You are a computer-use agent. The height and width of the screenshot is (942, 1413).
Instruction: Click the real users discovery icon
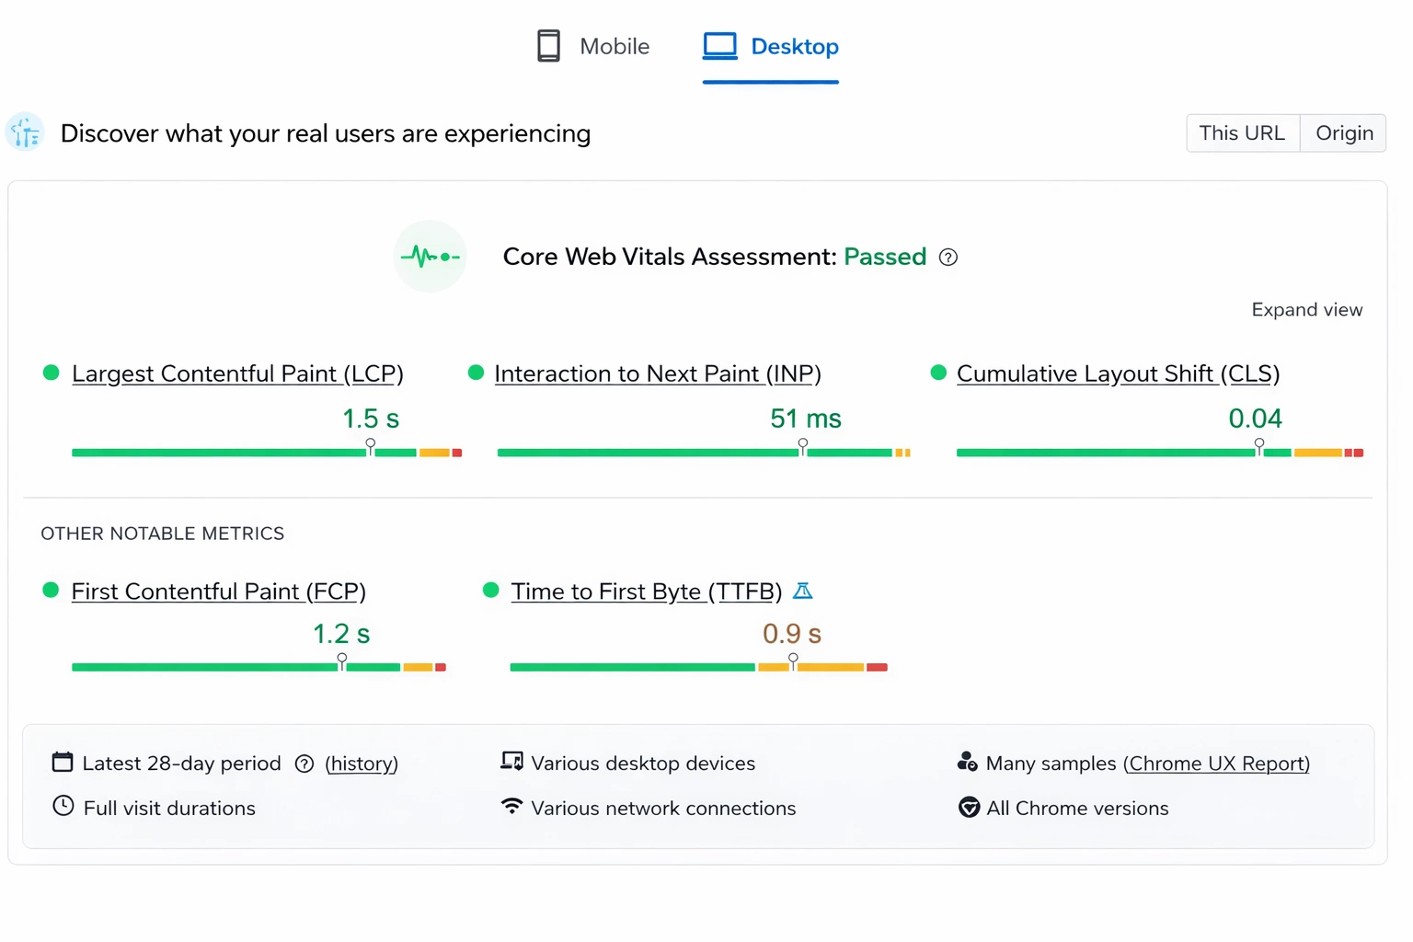[25, 133]
